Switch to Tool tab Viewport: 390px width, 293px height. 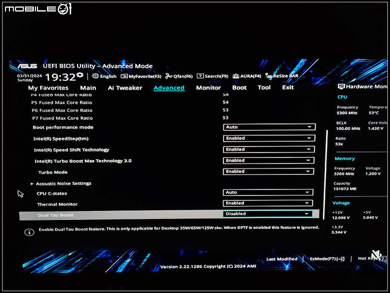point(264,87)
